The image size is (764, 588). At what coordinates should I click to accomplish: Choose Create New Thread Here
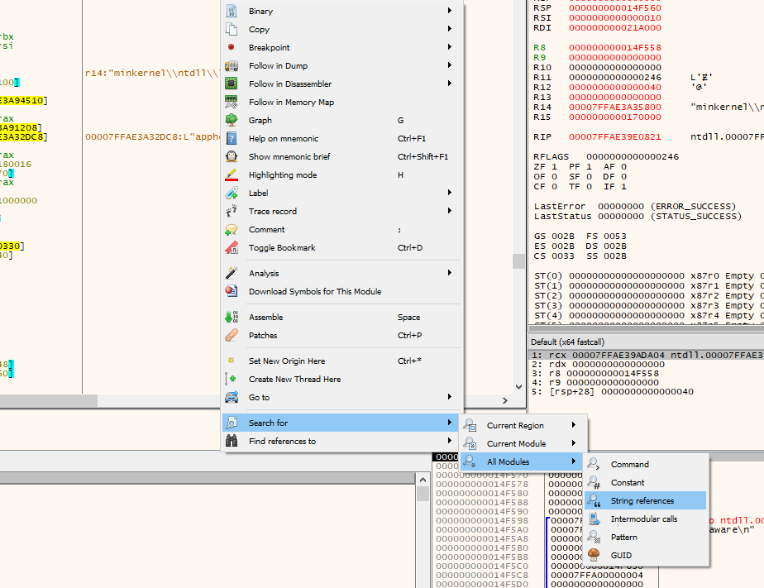(341, 379)
